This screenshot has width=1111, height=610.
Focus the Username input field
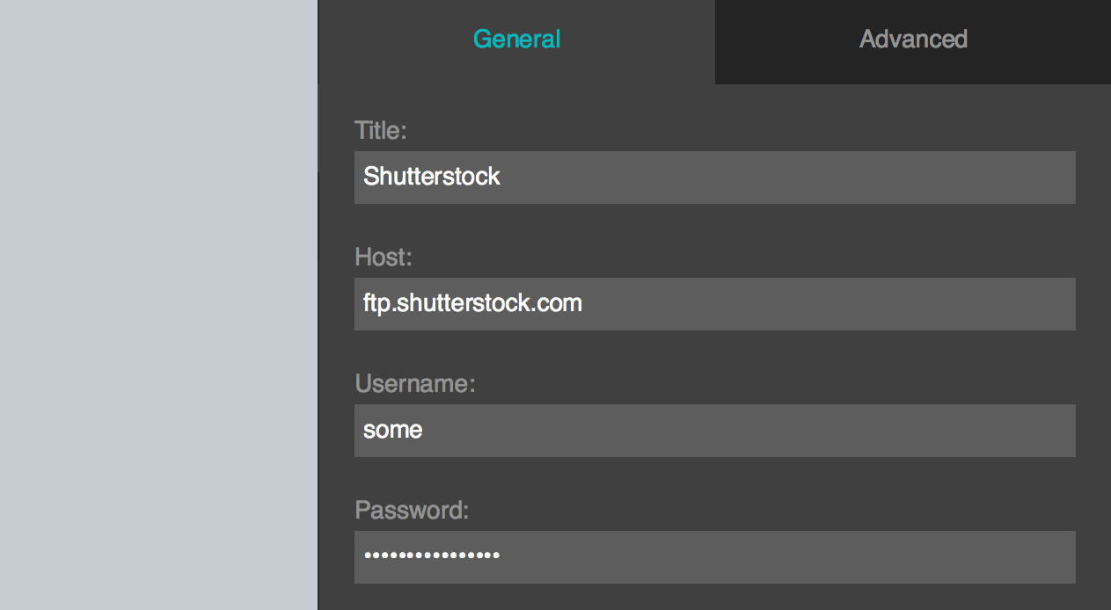tap(714, 430)
